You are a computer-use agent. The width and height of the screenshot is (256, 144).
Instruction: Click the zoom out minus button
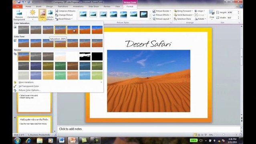(216, 135)
